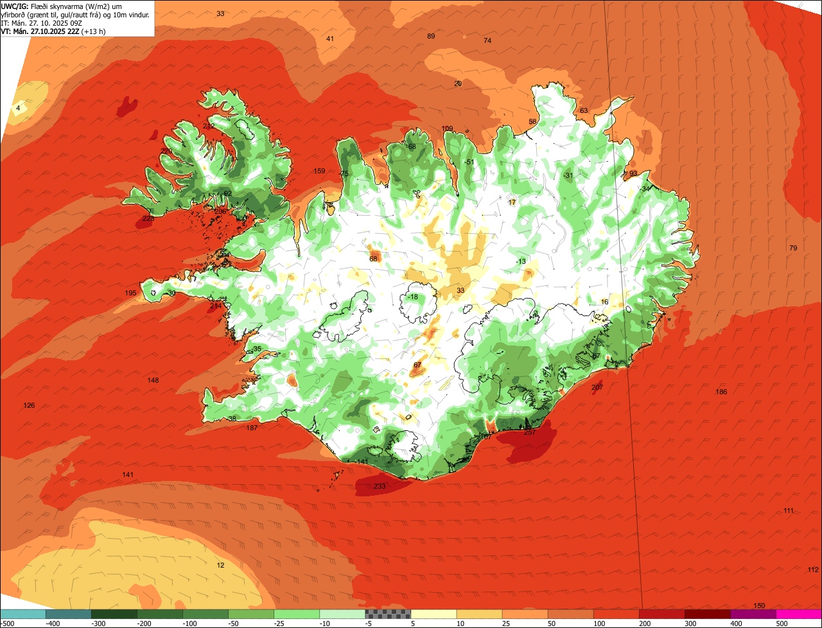Click the red 200 to 300 legend swatch

(x=661, y=614)
